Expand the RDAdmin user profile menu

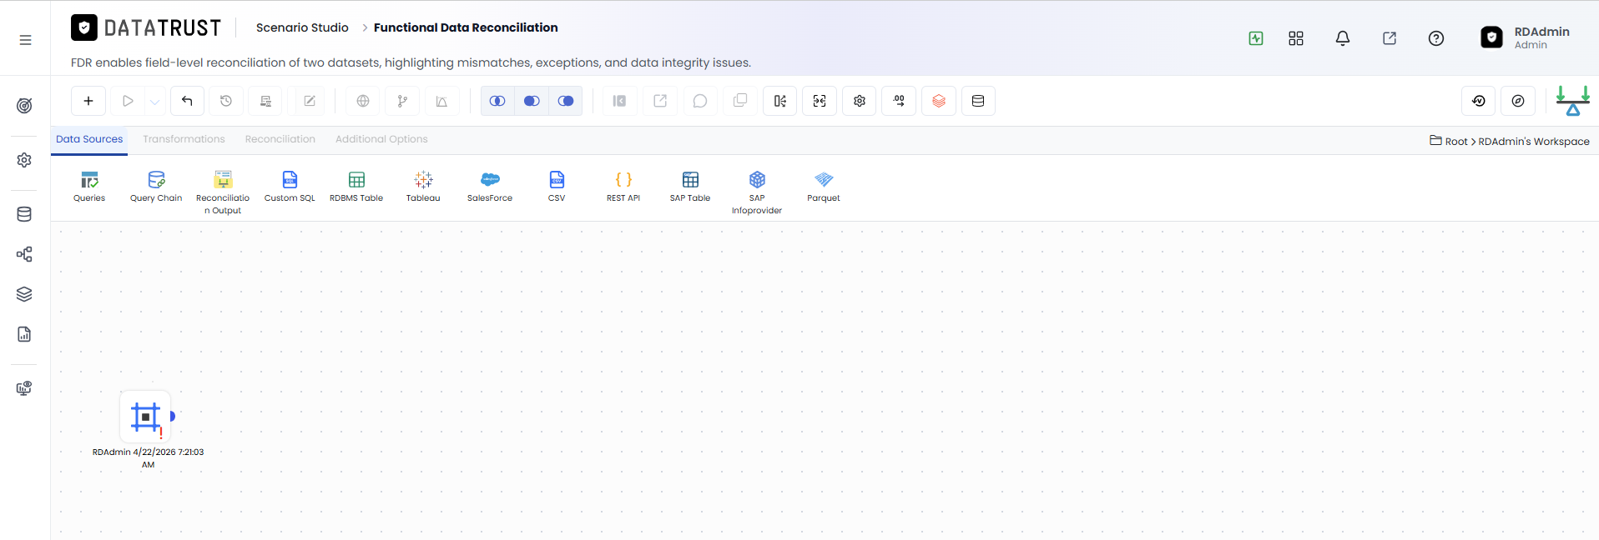pyautogui.click(x=1526, y=37)
